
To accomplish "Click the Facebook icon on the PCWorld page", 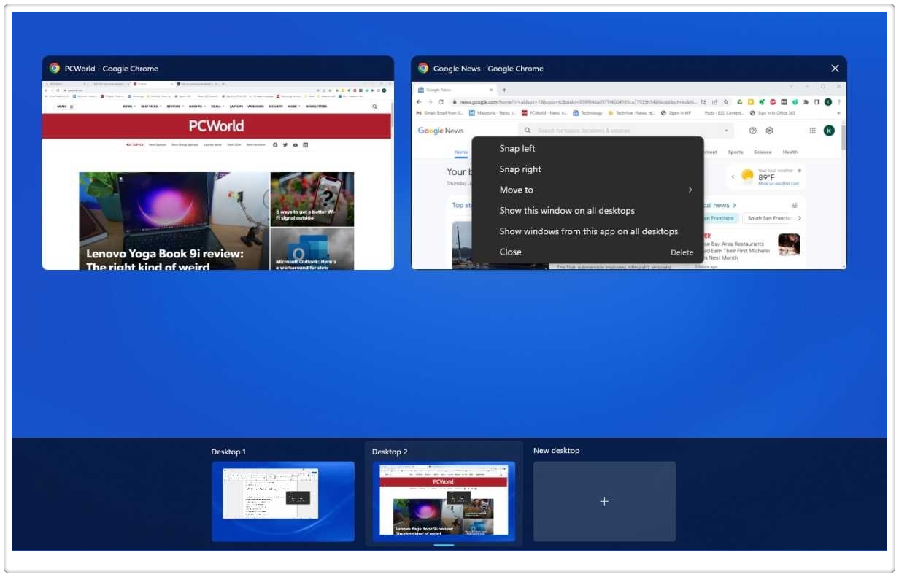I will tap(275, 145).
